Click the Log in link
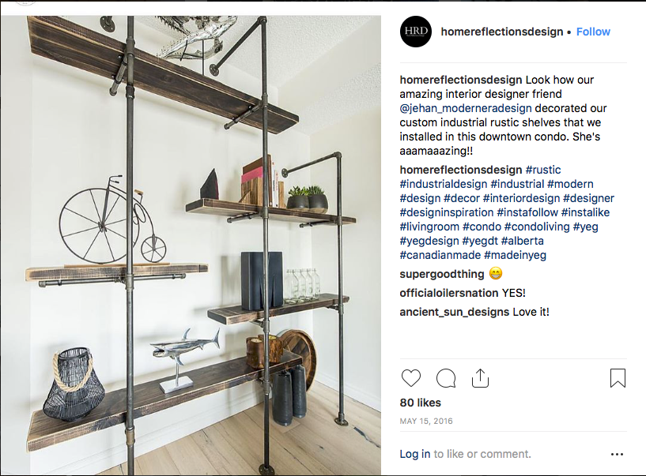Screen dimensions: 646x476 pyautogui.click(x=415, y=454)
